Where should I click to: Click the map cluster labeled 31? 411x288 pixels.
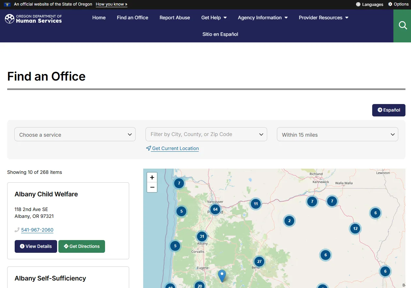point(202,236)
